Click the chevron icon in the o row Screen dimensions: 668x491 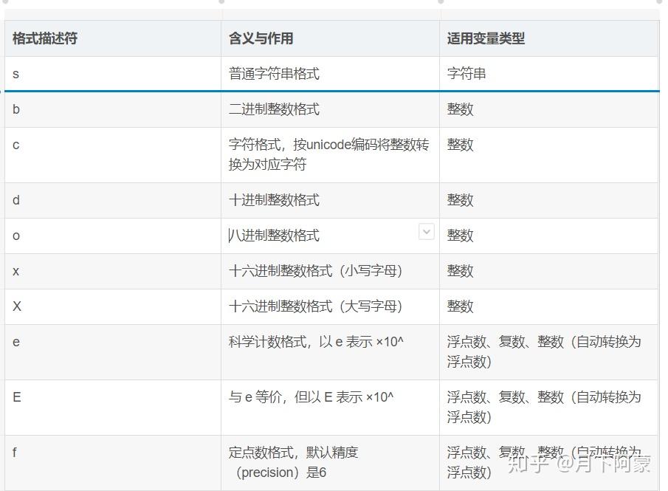(426, 232)
